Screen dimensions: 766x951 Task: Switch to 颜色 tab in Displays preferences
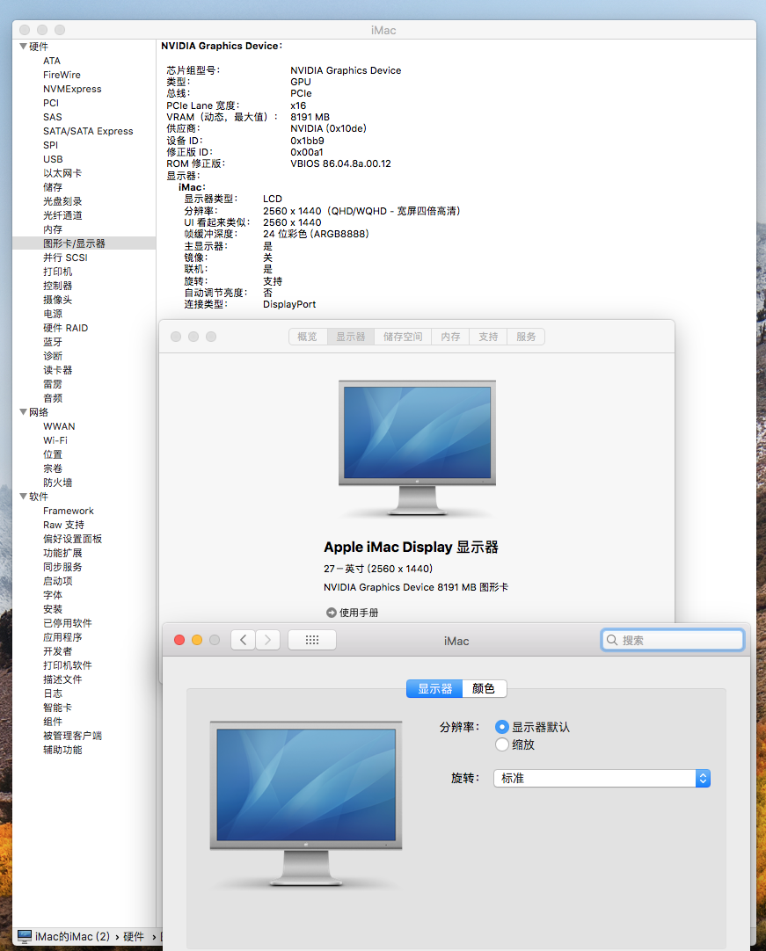click(484, 688)
